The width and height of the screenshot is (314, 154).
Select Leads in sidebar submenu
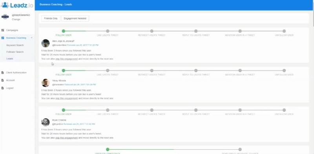[9, 59]
